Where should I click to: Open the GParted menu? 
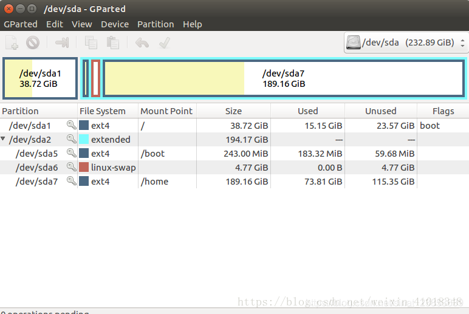21,24
